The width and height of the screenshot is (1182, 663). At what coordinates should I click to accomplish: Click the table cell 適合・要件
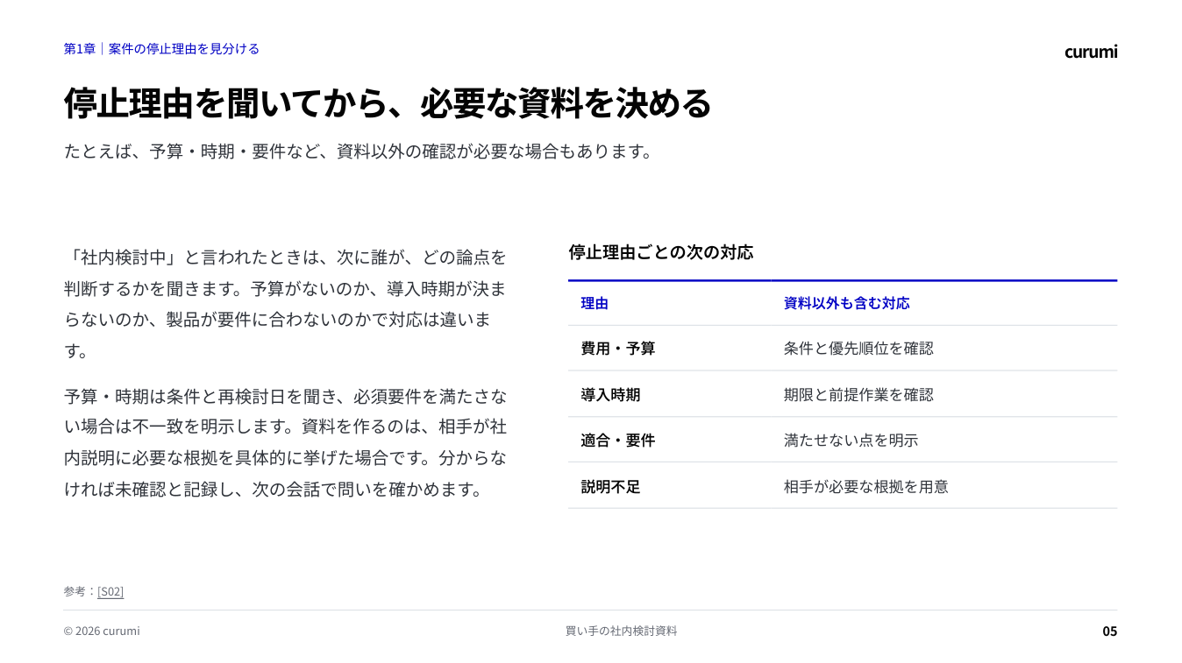(617, 441)
